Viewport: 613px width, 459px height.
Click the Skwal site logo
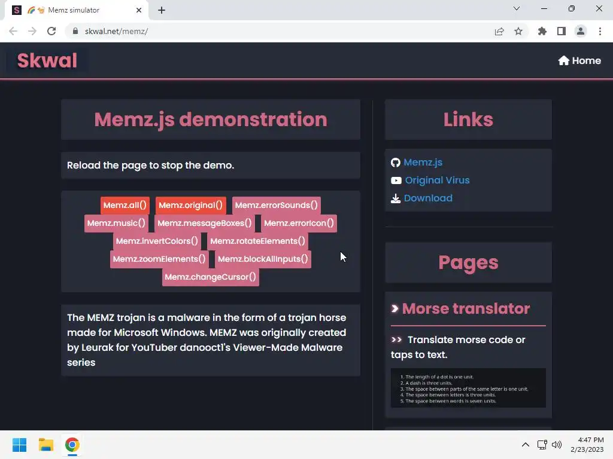[47, 60]
